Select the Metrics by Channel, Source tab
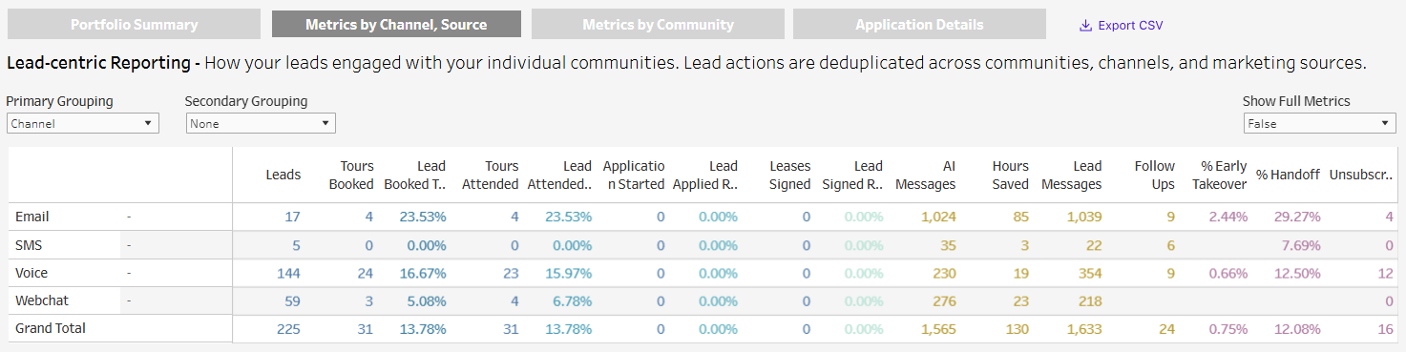The height and width of the screenshot is (352, 1406). pyautogui.click(x=396, y=25)
